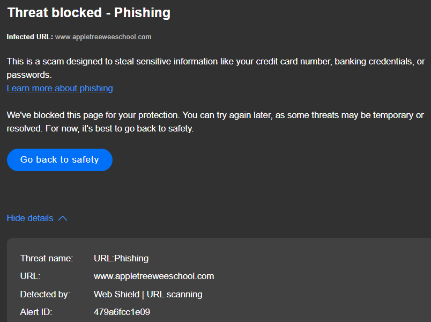Collapse details using the Hide details text

30,218
